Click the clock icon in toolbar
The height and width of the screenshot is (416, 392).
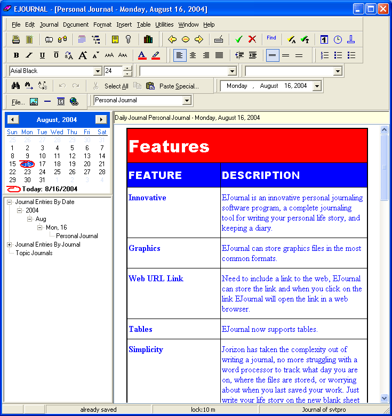click(338, 39)
